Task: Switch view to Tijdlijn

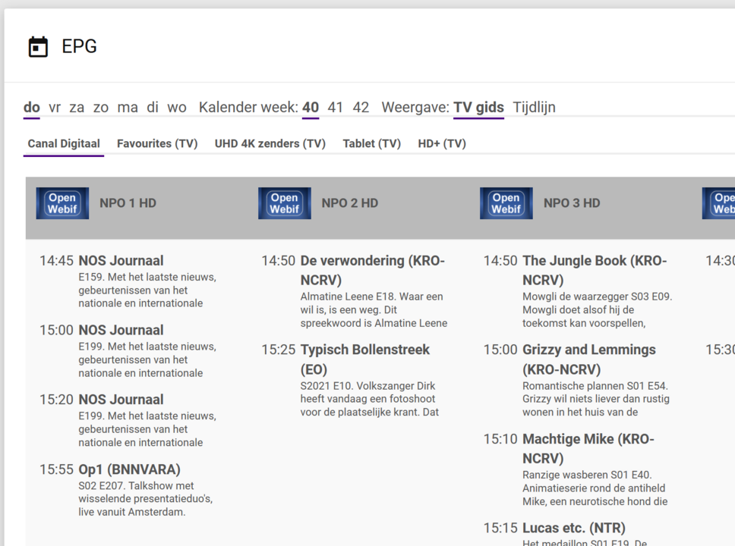Action: coord(534,108)
